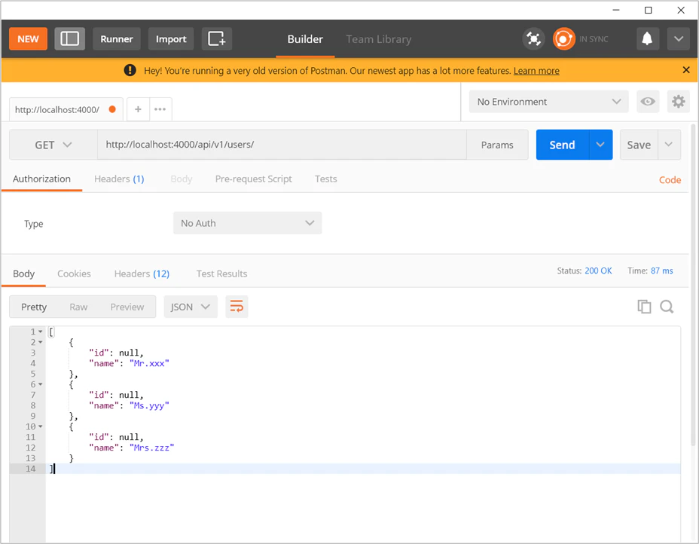Image resolution: width=699 pixels, height=544 pixels.
Task: Minimize the Postman window
Action: [616, 10]
